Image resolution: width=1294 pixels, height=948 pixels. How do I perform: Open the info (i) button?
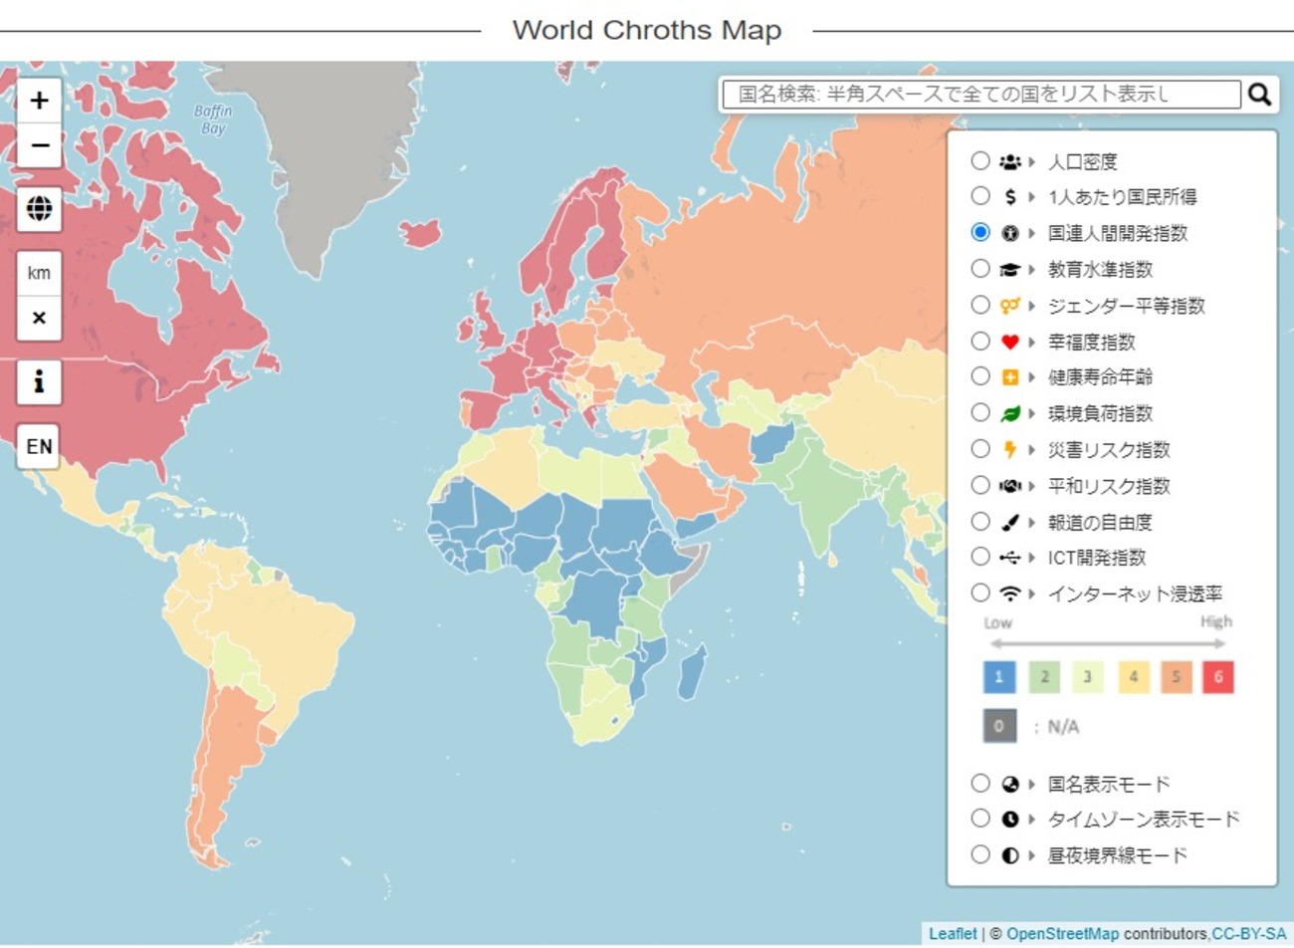click(39, 381)
